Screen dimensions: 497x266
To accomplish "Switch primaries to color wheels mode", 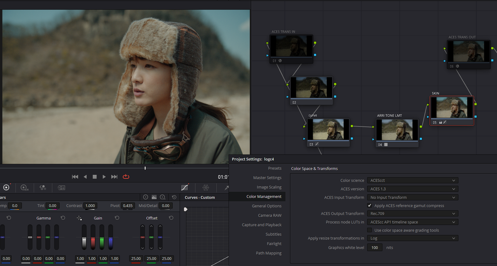I will [x=146, y=197].
